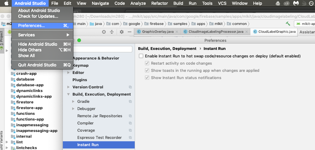Open the Project panel gear settings
This screenshot has height=150, width=315.
pos(121,32)
